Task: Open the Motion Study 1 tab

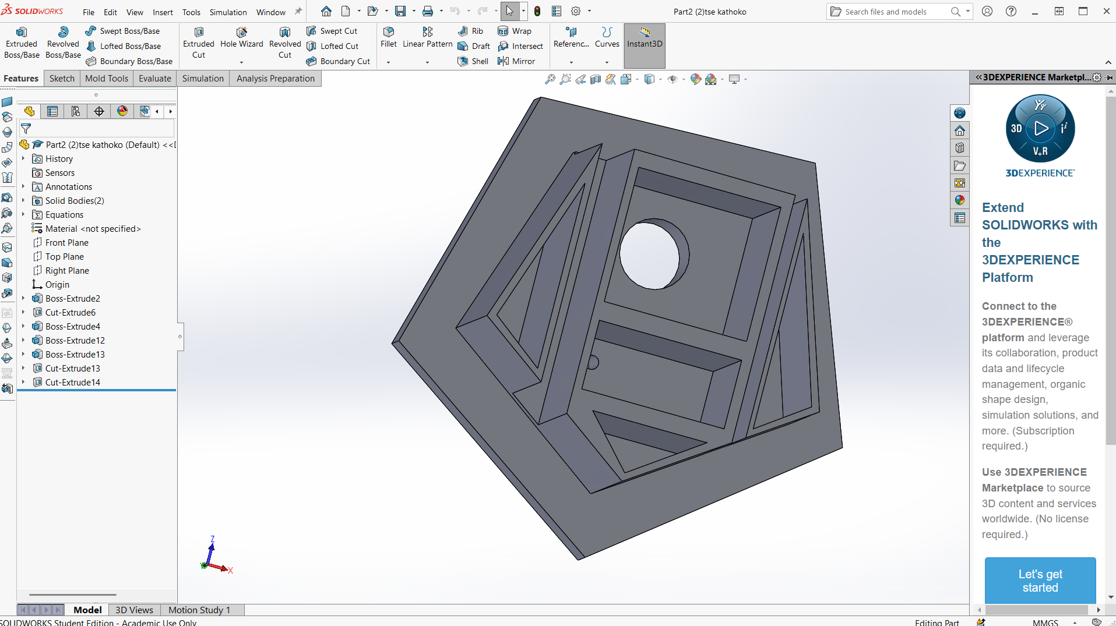Action: [x=199, y=610]
